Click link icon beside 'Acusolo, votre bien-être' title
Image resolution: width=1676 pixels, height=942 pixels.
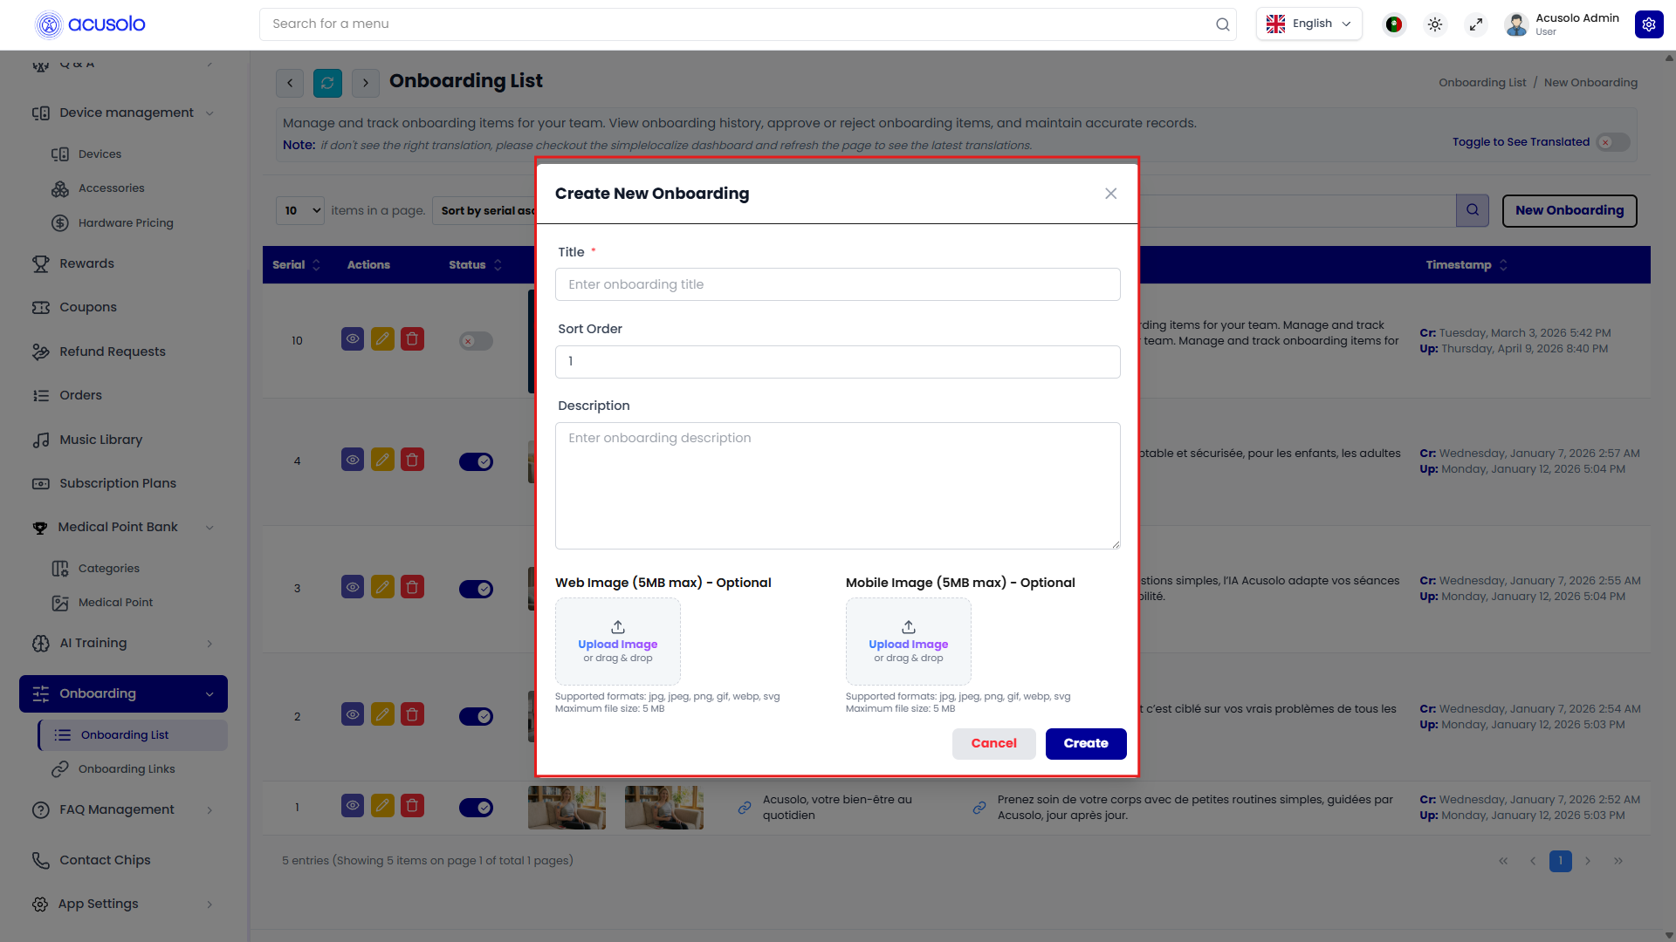[x=745, y=808]
